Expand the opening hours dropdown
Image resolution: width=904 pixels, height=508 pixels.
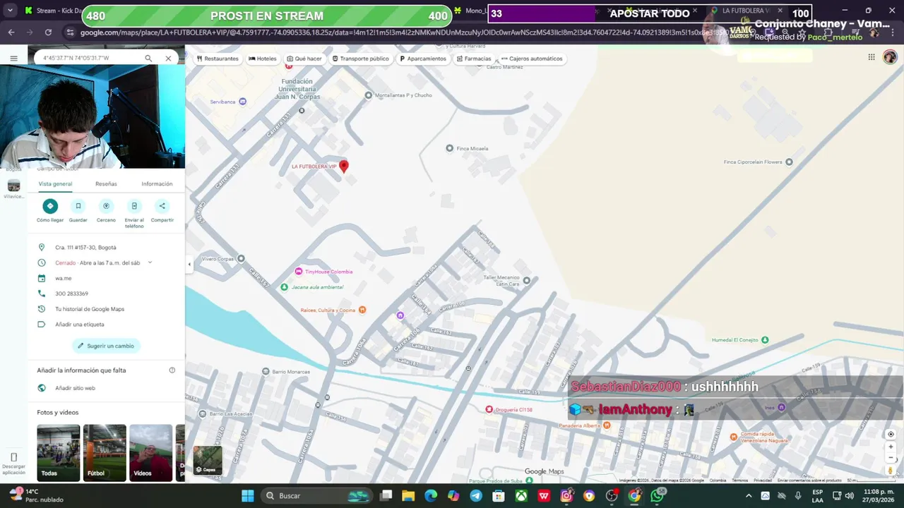coord(150,262)
